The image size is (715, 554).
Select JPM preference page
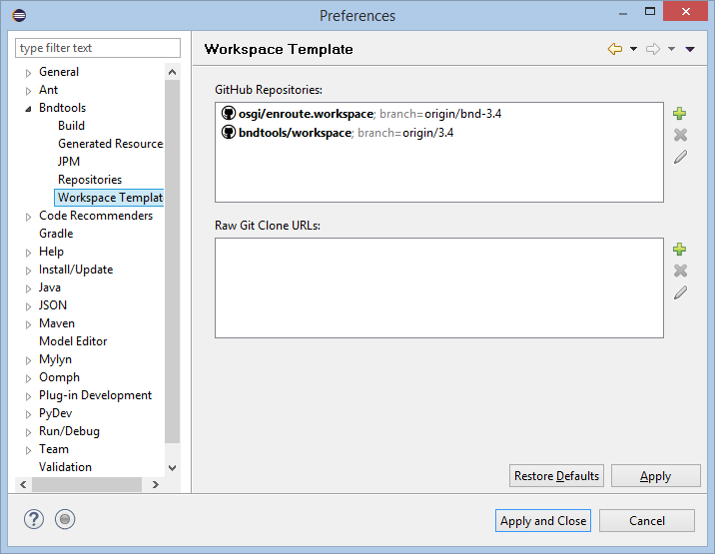(69, 162)
